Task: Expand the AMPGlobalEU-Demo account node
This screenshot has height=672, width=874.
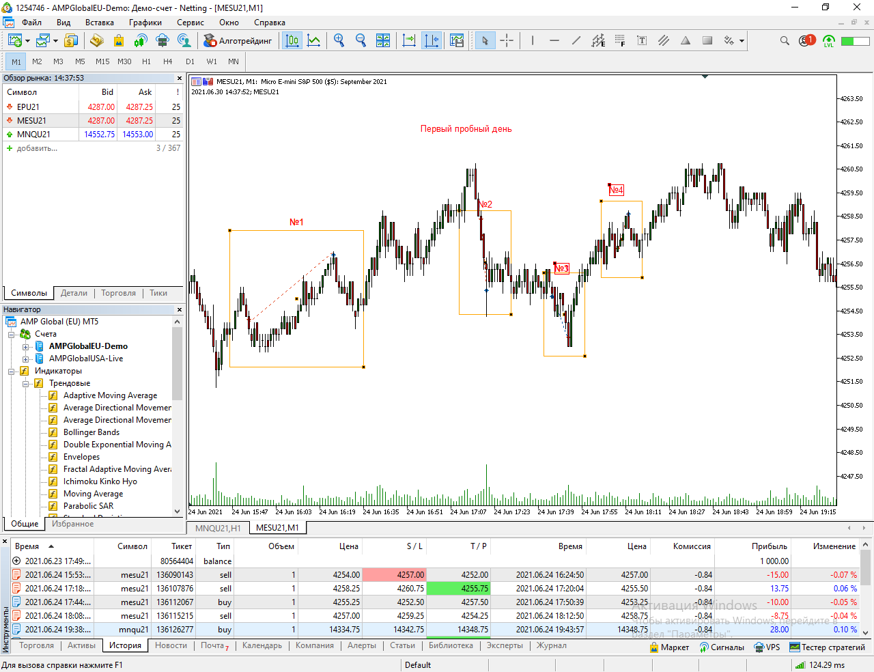Action: coord(25,347)
